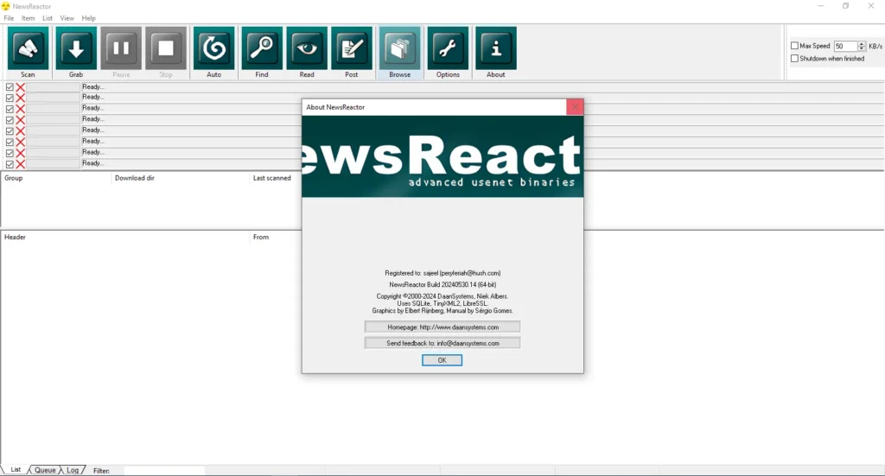The width and height of the screenshot is (885, 476).
Task: Enable Shutdown when finished checkbox
Action: click(x=795, y=58)
